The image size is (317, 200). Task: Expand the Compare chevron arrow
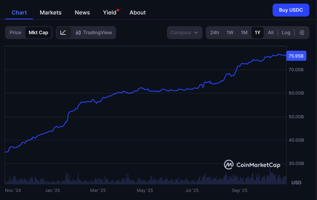coord(196,32)
